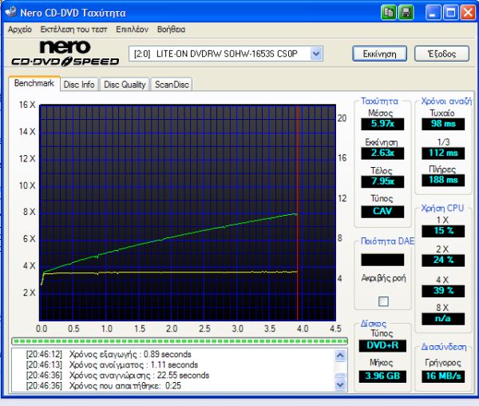Switch to the Disc Info tab
479x406 pixels.
tap(79, 85)
